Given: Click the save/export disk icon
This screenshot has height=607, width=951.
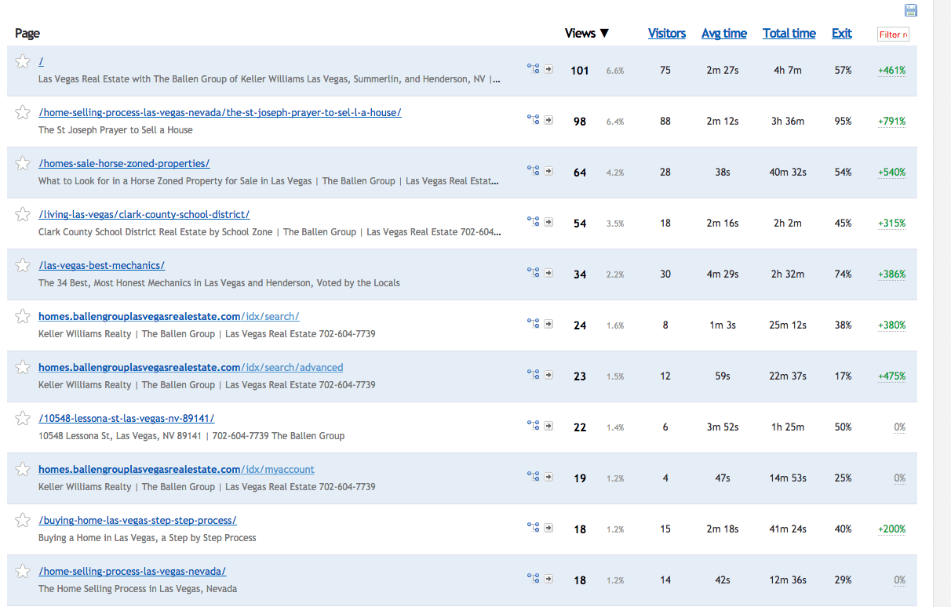Looking at the screenshot, I should pos(911,10).
